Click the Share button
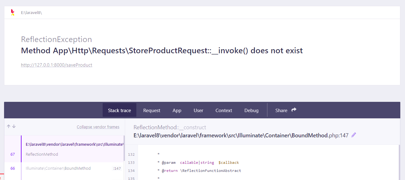 pos(282,110)
